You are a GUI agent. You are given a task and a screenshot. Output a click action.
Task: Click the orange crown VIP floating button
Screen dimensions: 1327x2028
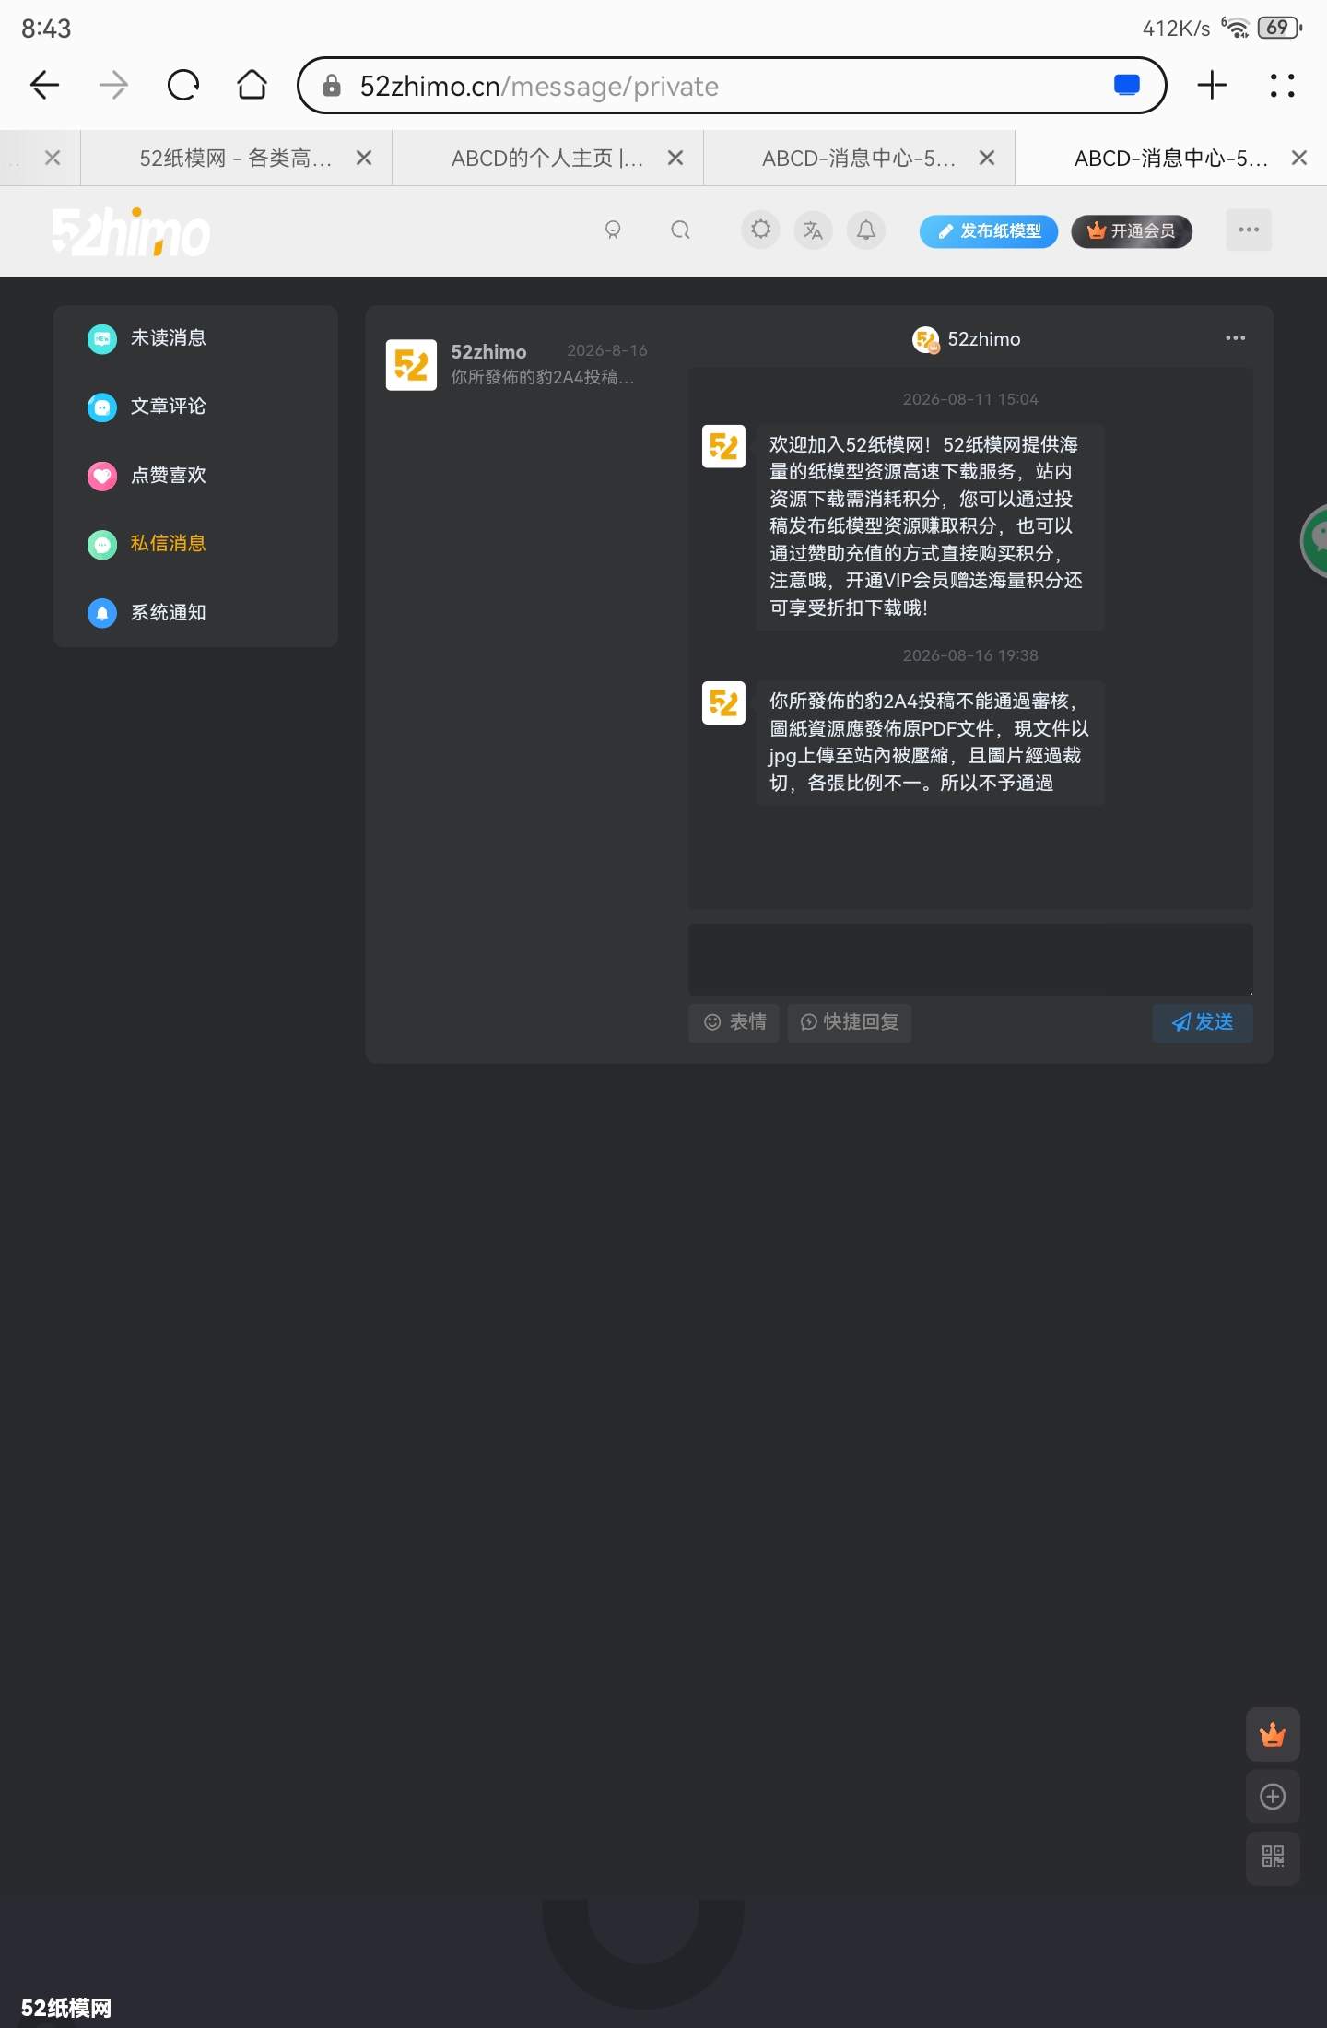tap(1273, 1735)
